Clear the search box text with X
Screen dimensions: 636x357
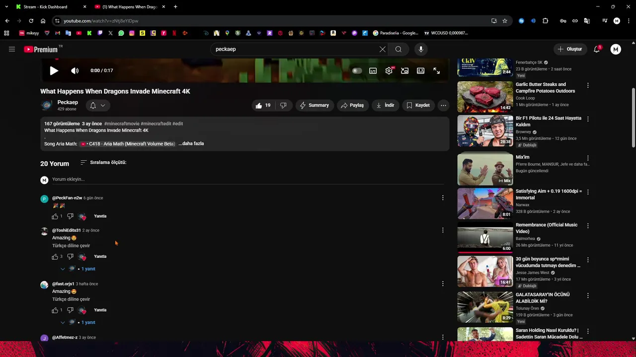382,49
